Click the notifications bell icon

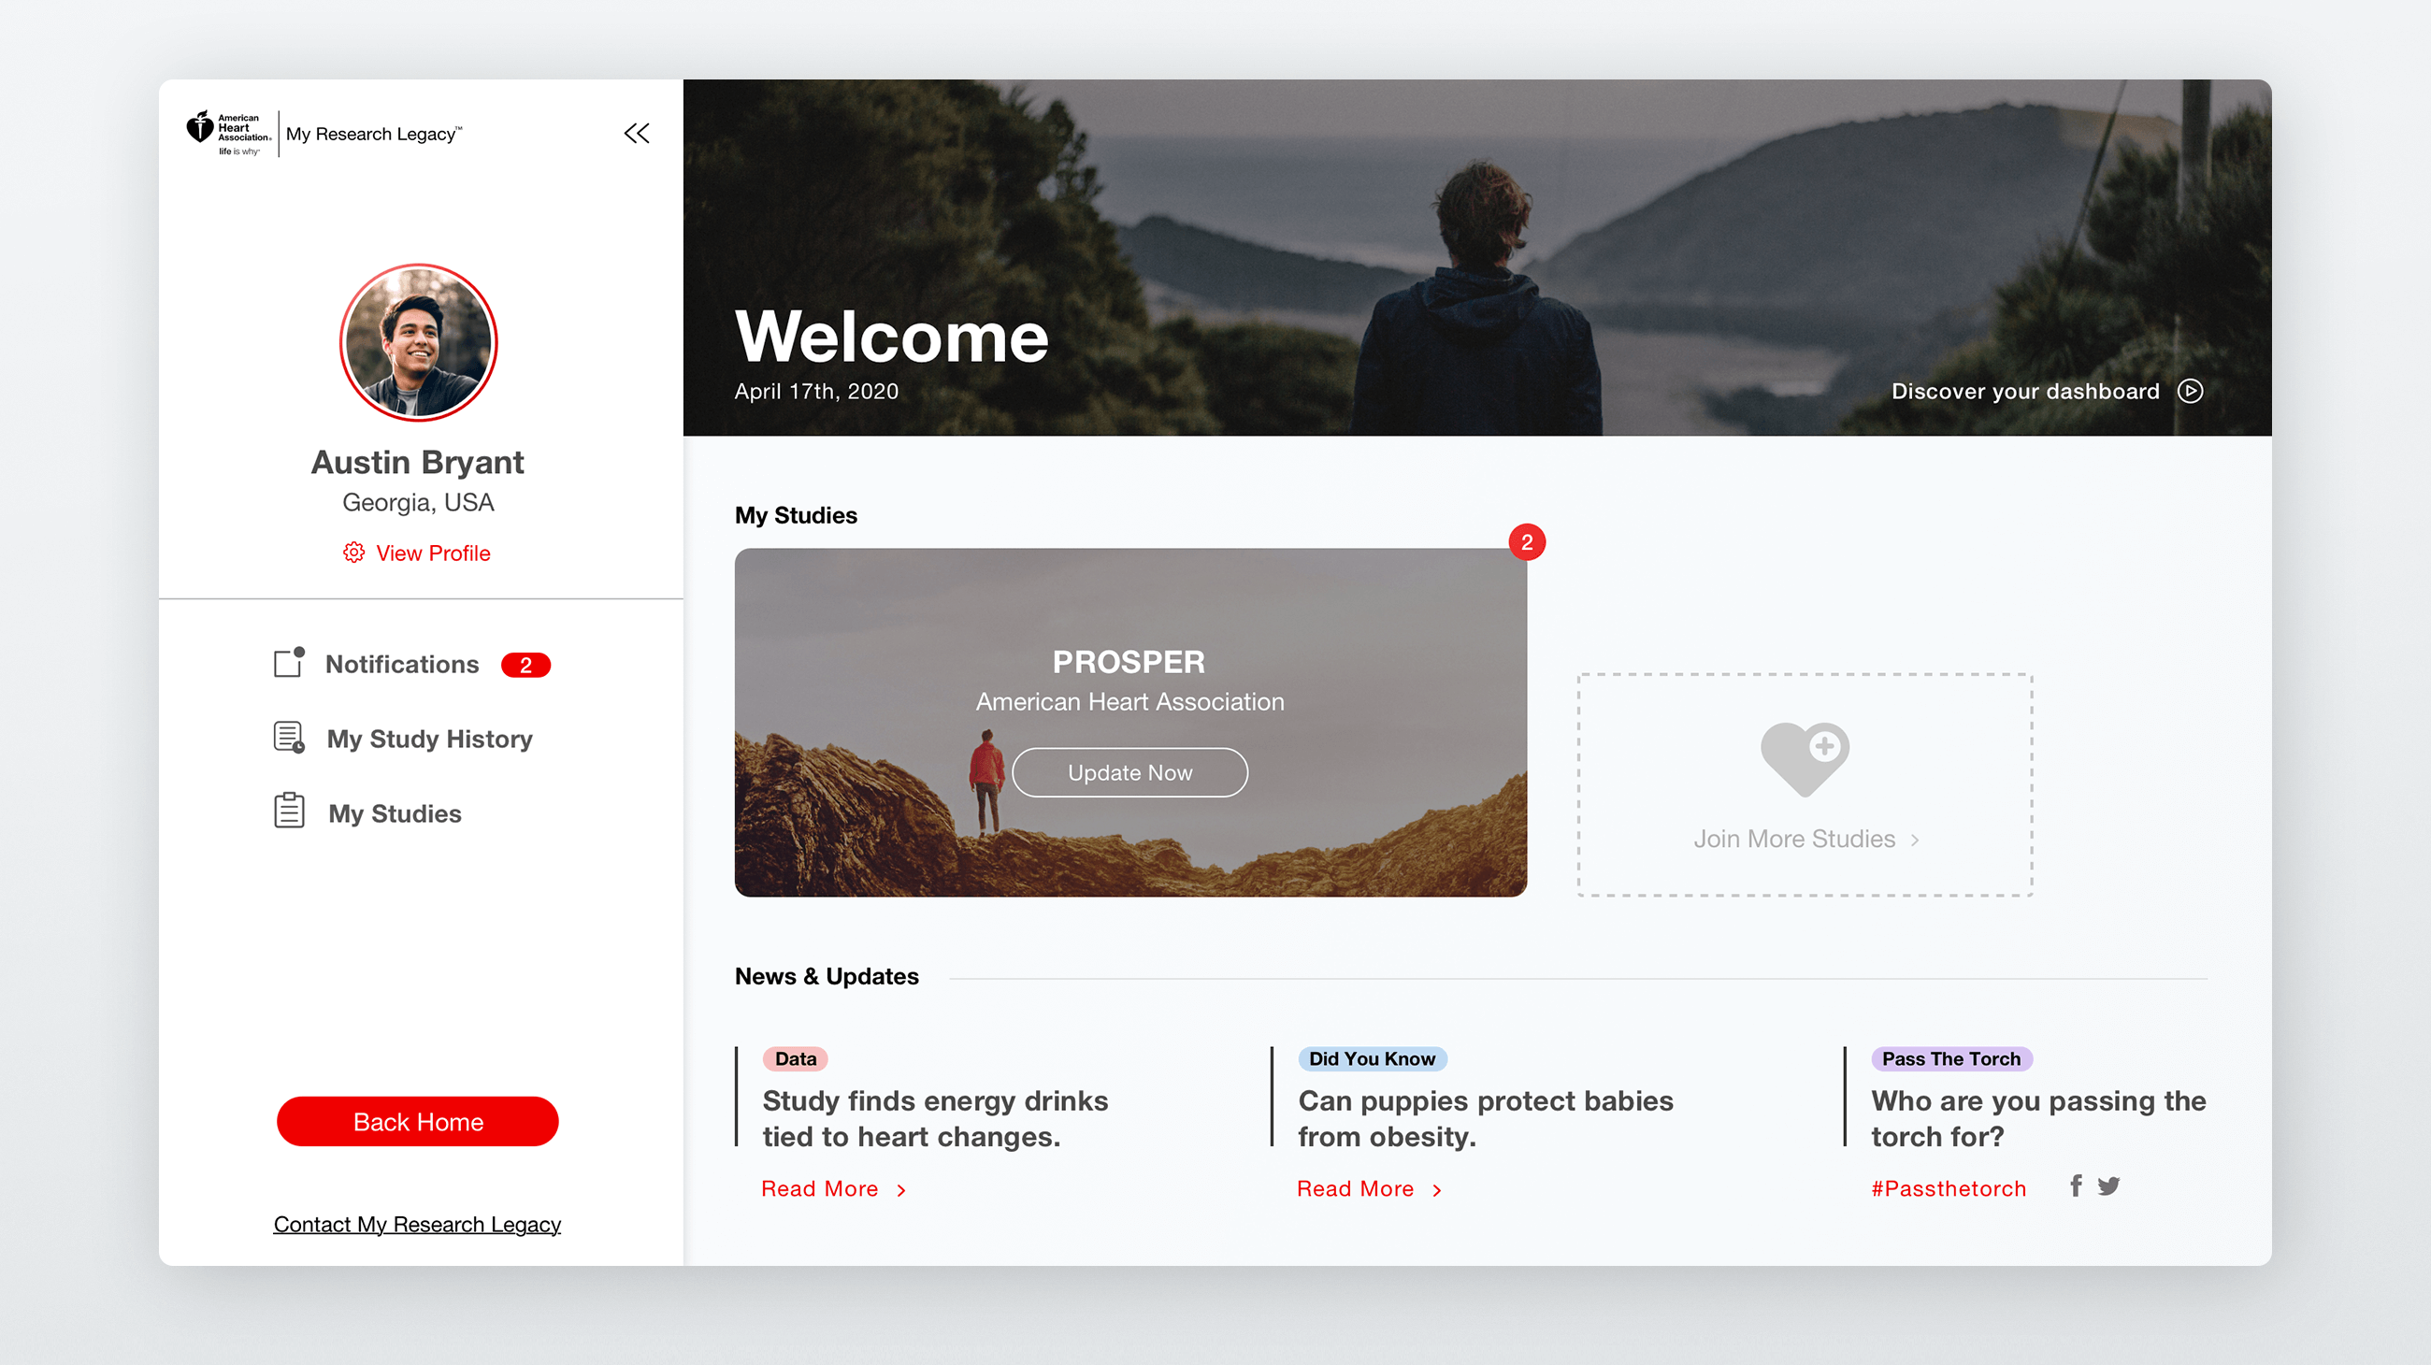coord(287,663)
